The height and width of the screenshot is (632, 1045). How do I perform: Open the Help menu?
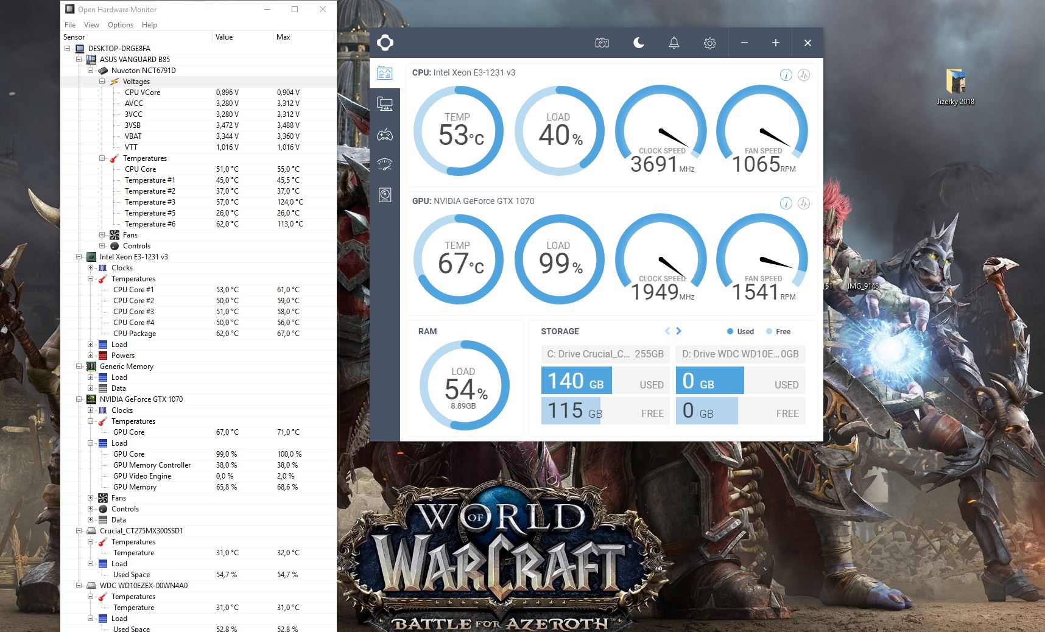pos(149,25)
